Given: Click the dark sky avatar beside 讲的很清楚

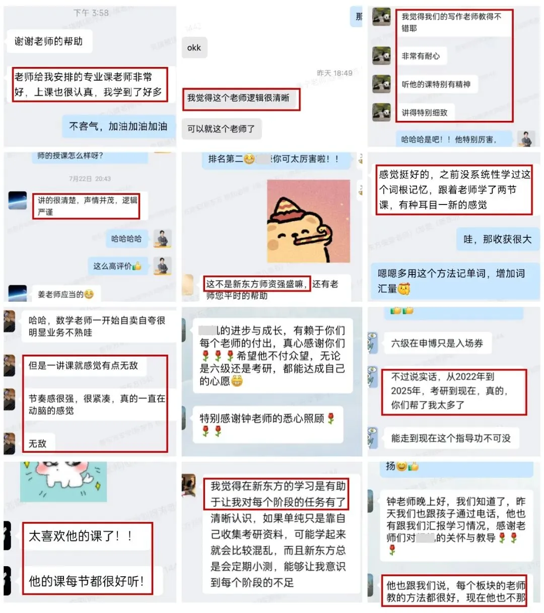Looking at the screenshot, I should coord(18,200).
